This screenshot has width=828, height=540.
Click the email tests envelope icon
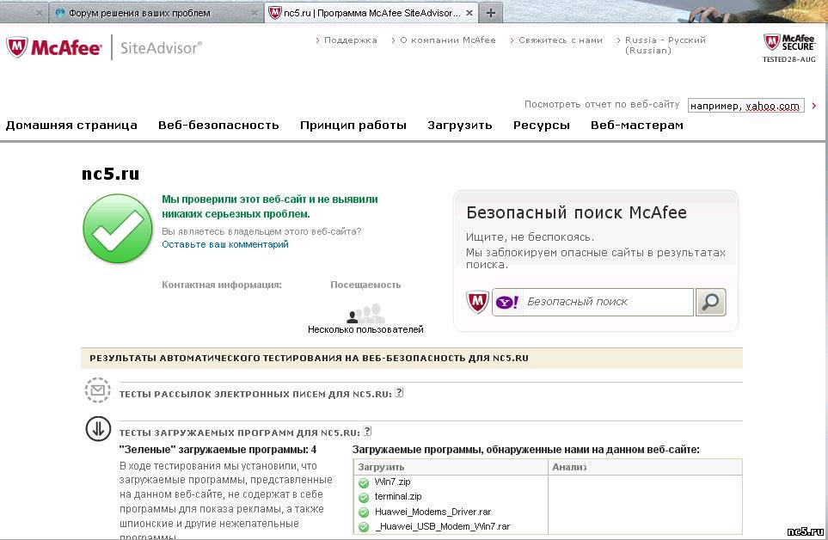tap(98, 390)
